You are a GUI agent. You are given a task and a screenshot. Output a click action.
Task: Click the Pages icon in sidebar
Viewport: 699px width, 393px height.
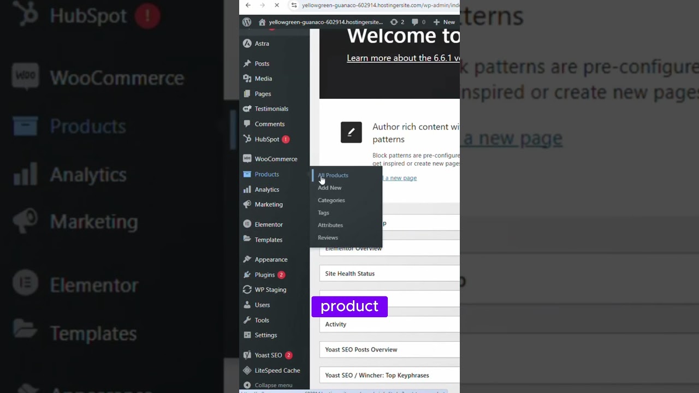click(247, 94)
